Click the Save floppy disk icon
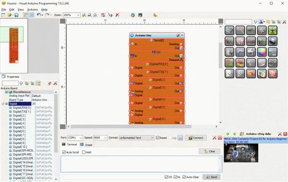Screen dimensions: 288x182 click(16, 15)
